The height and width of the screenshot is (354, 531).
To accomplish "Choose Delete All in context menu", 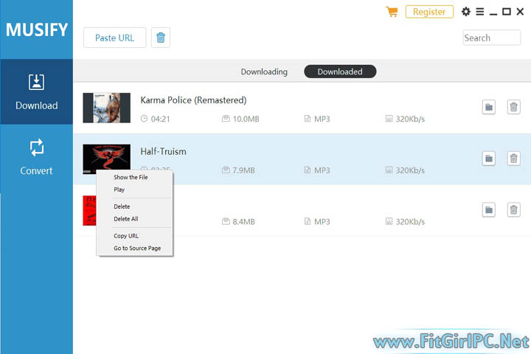I will (x=125, y=219).
